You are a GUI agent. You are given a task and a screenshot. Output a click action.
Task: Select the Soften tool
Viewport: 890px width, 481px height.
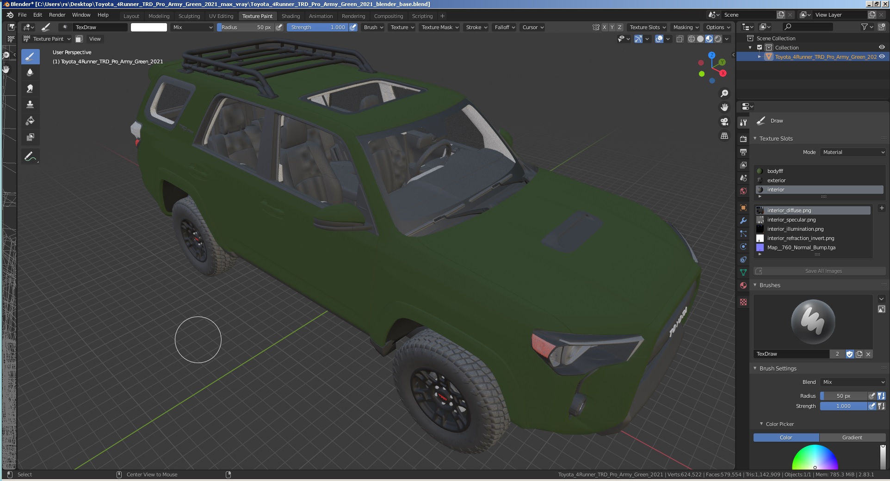(30, 72)
